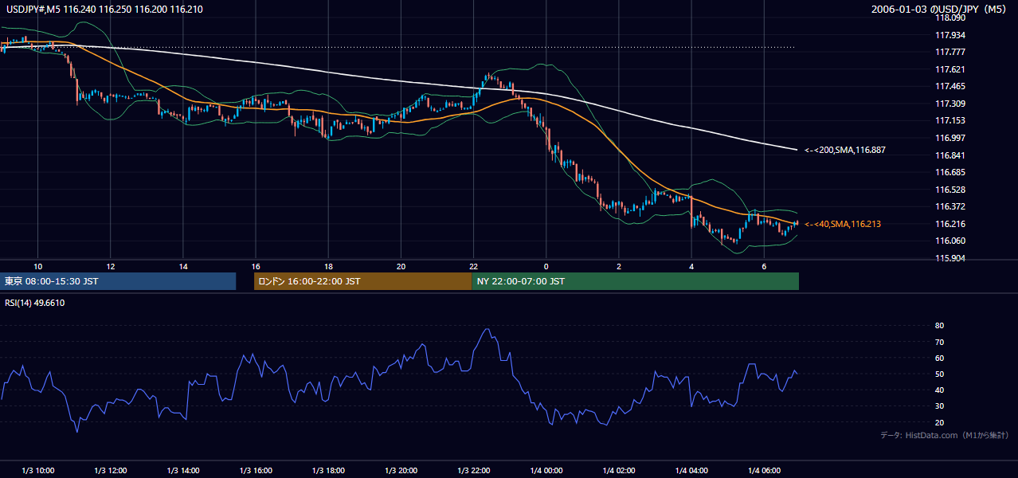Screen dimensions: 1018x478
Task: Click hour label 6 under price chart
Action: (x=764, y=266)
